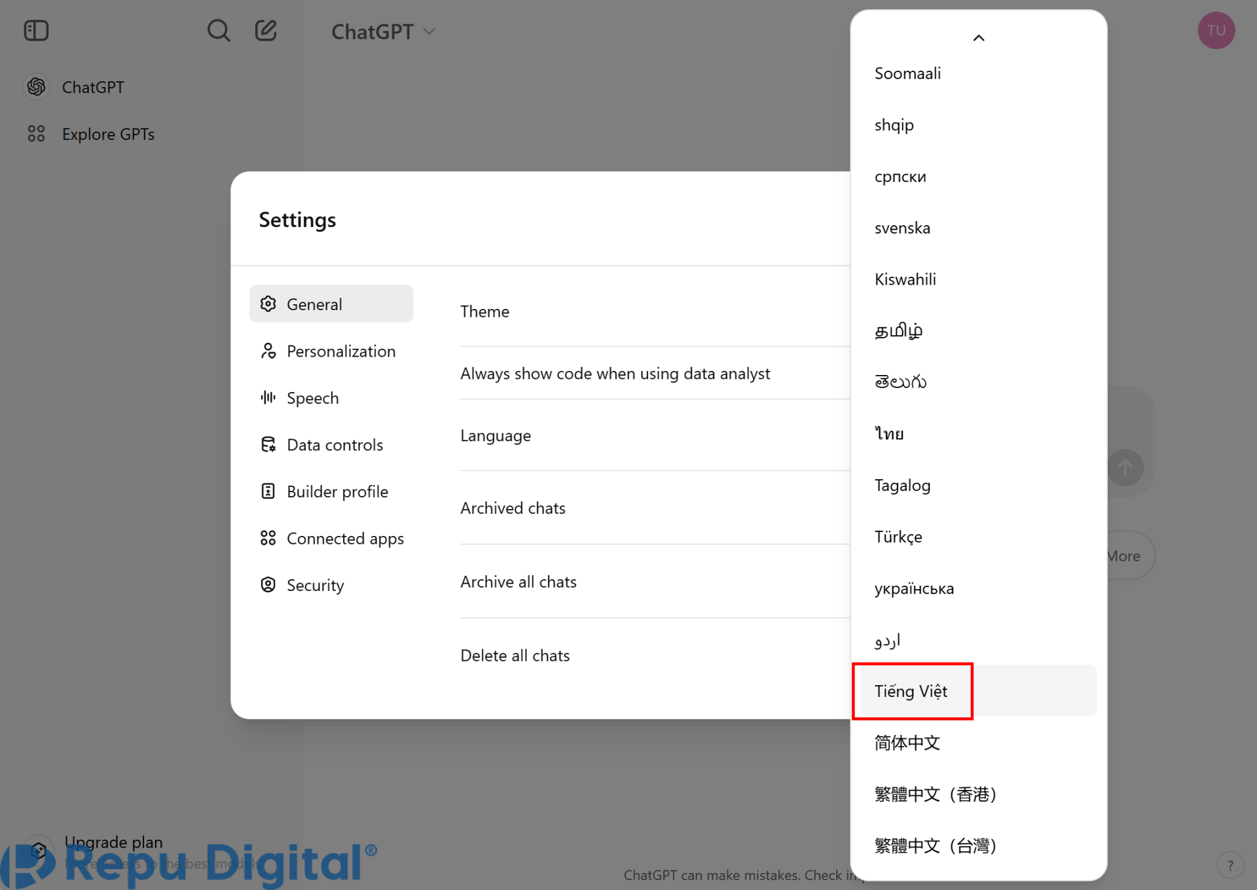Select 繁體中文 (台灣) language
Screen dimensions: 1257x890
pyautogui.click(x=979, y=845)
